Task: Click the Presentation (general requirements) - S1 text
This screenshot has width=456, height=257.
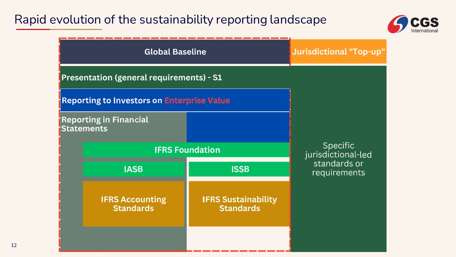Action: click(x=142, y=77)
